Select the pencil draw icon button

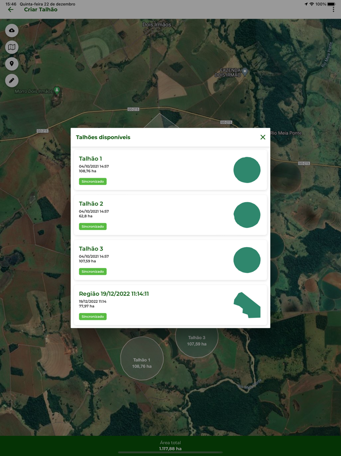tap(12, 81)
